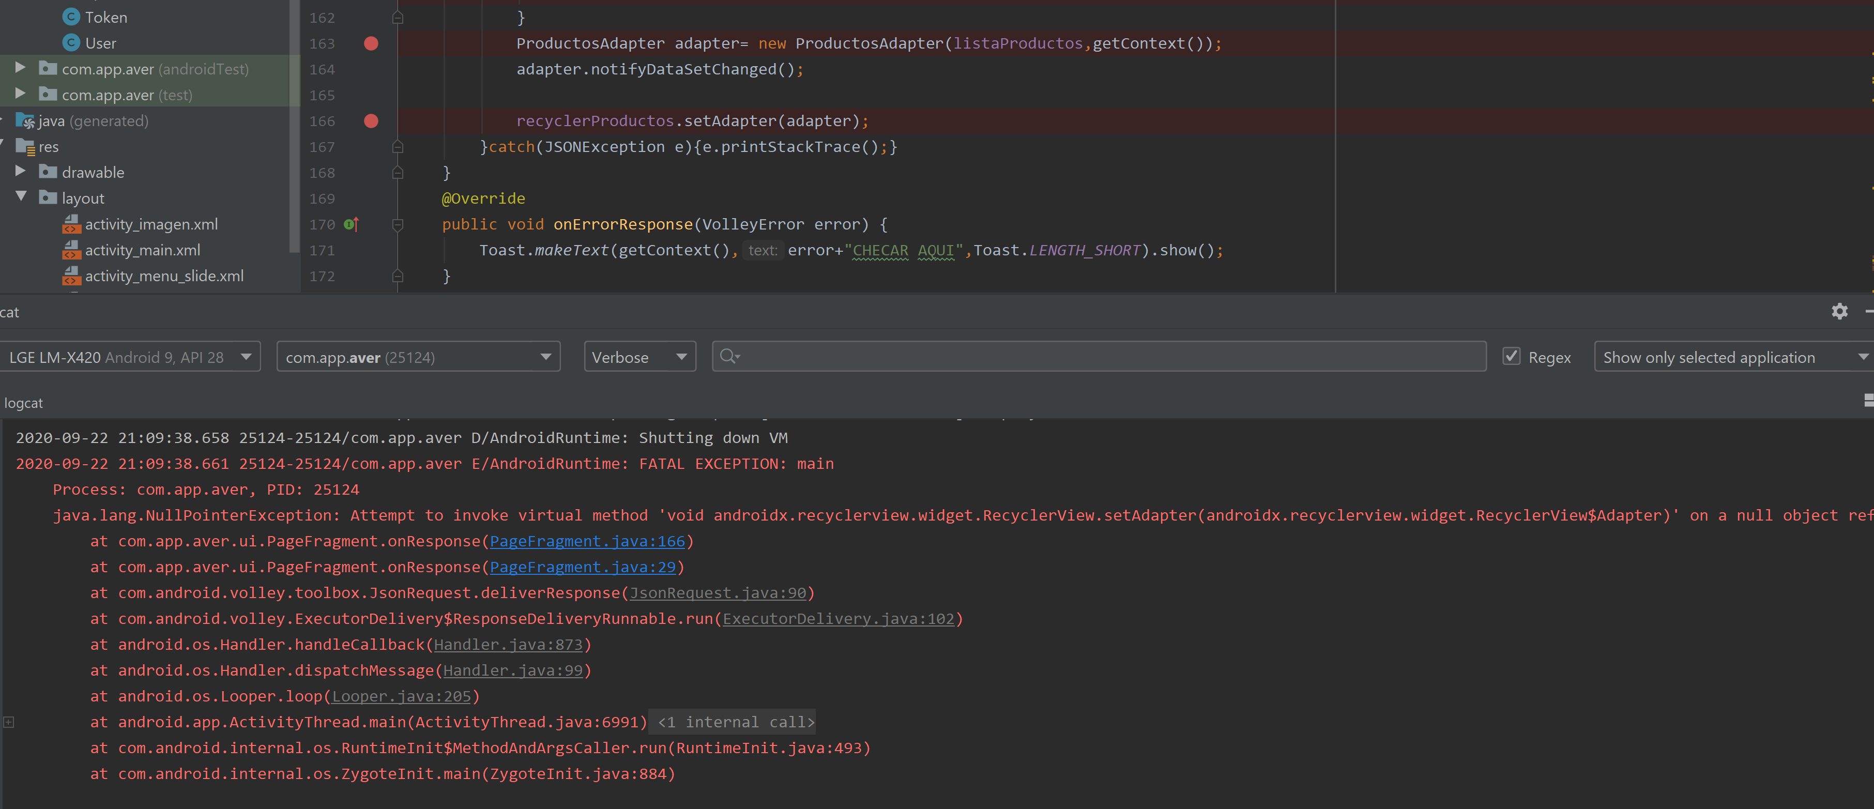The width and height of the screenshot is (1874, 809).
Task: Collapse the layout folder
Action: 20,197
